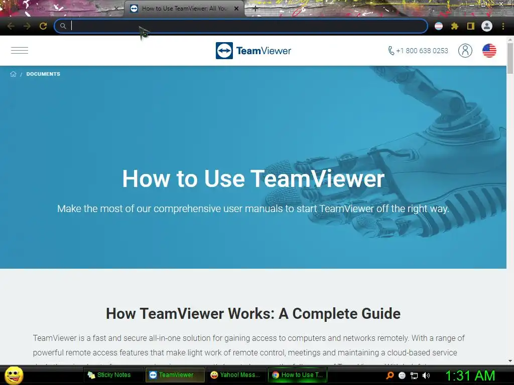Restore down the browser window
The height and width of the screenshot is (385, 514).
(x=484, y=5)
